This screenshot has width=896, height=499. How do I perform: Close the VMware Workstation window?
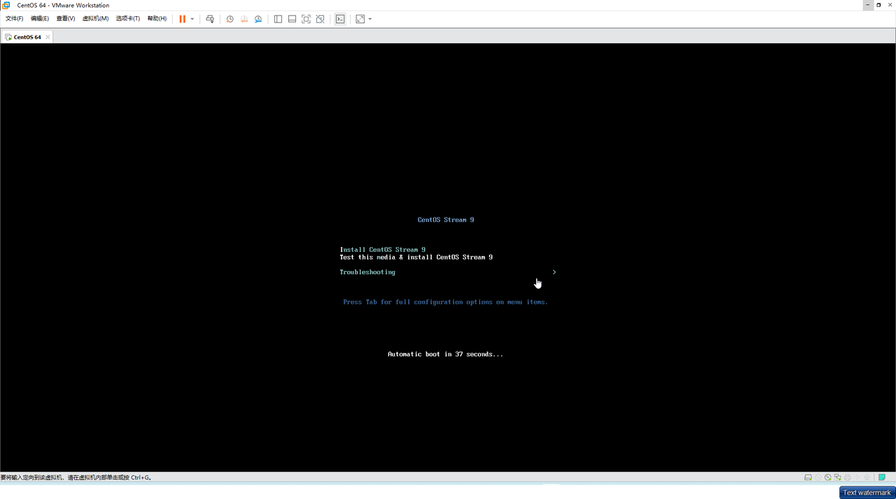click(x=890, y=5)
